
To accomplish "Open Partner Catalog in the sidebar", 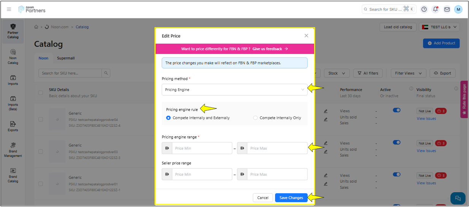I will pos(13,31).
